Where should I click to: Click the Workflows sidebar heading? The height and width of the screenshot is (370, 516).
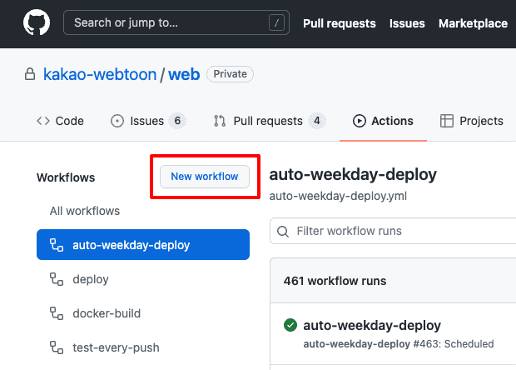[x=66, y=177]
